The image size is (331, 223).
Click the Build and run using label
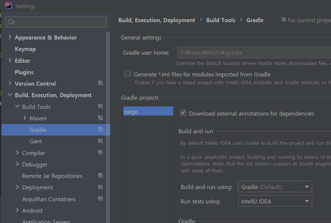click(x=206, y=187)
